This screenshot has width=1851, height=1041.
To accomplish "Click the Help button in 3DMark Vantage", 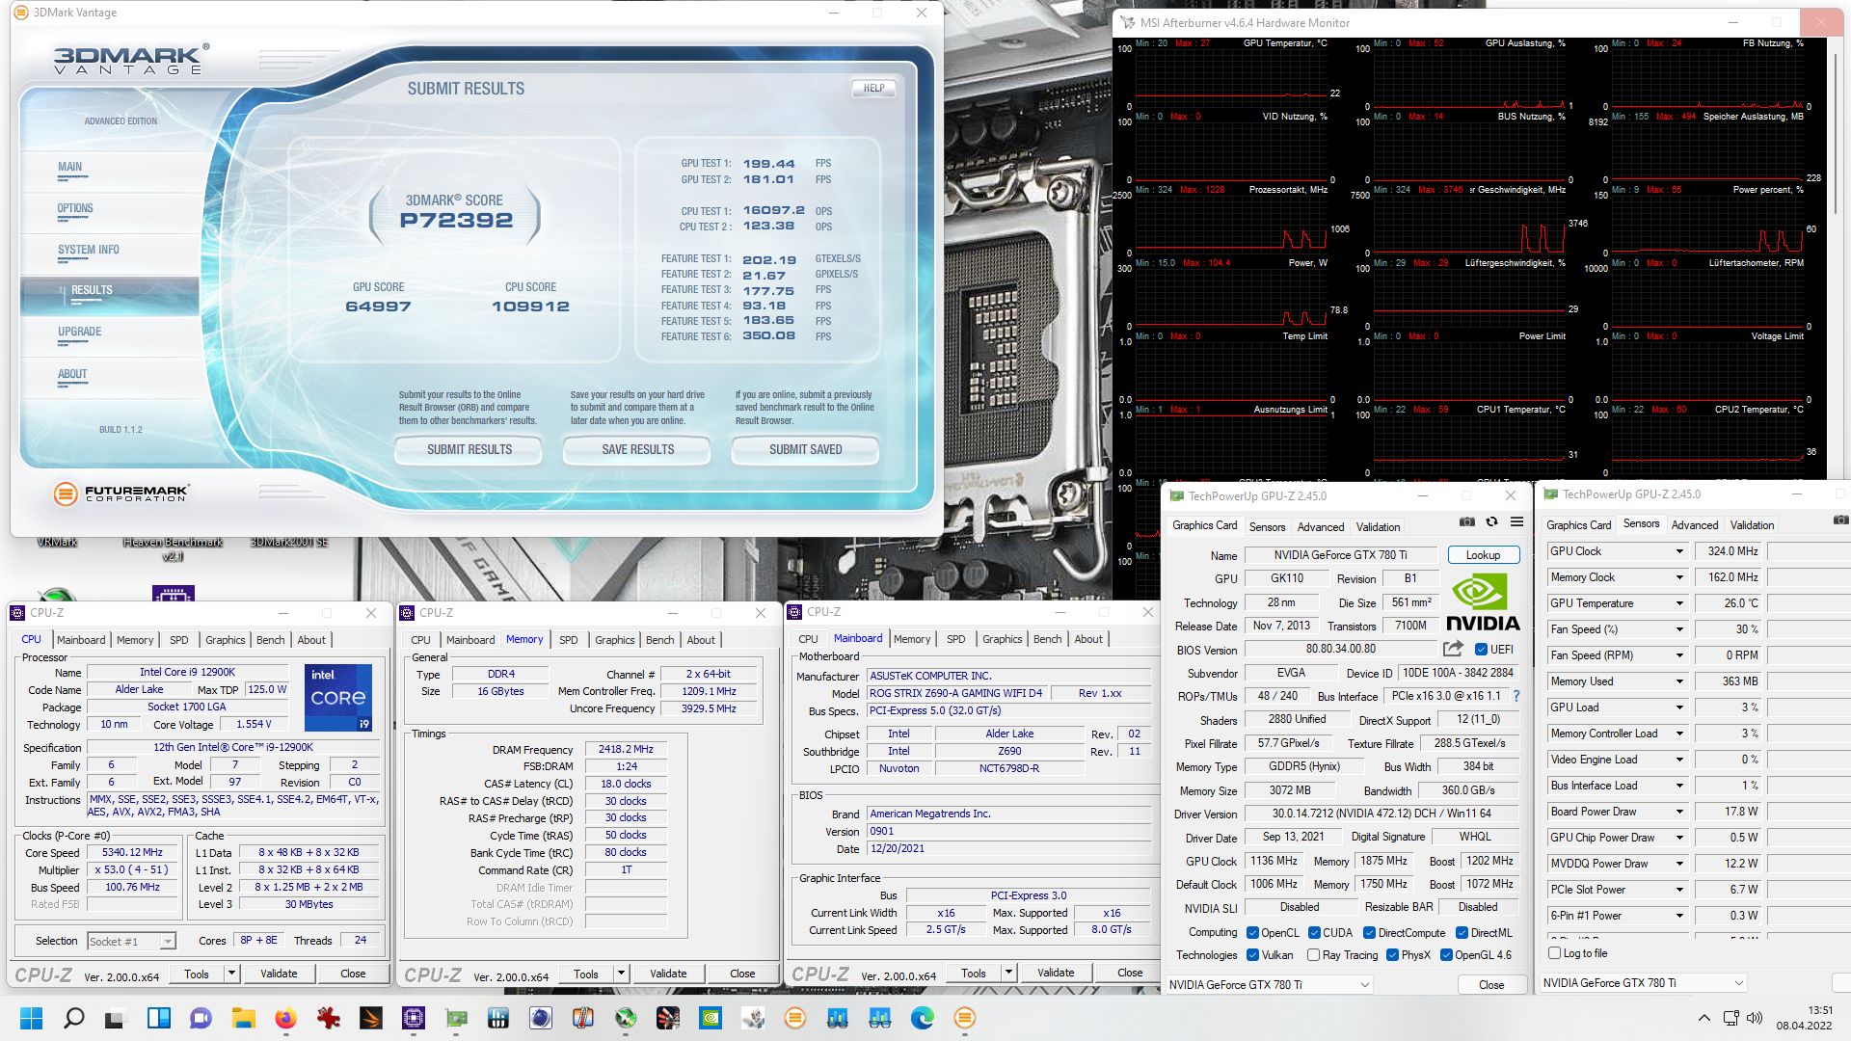I will [873, 88].
